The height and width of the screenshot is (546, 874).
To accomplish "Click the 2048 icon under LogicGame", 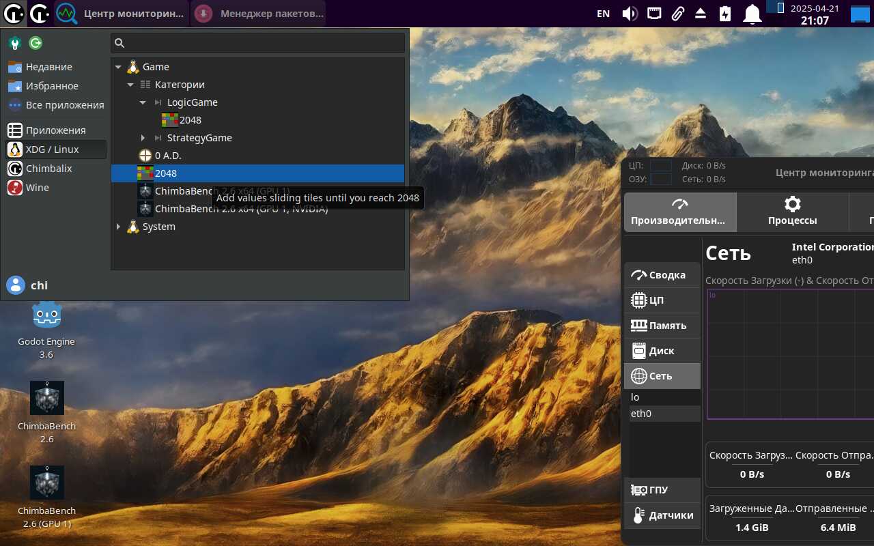I will 170,120.
